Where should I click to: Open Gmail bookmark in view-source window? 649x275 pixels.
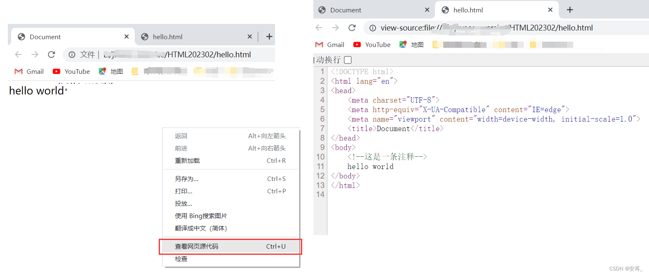pos(330,45)
